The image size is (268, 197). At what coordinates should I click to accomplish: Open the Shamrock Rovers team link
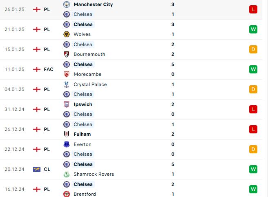coord(94,174)
